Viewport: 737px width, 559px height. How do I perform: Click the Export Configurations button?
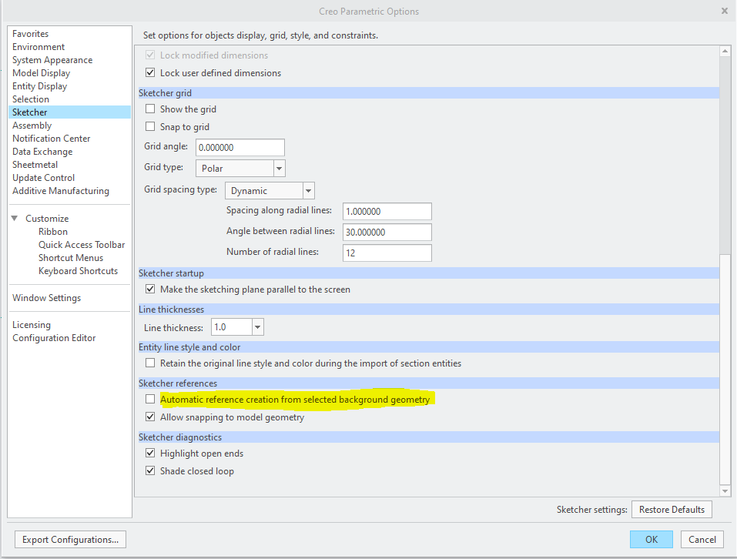[69, 539]
